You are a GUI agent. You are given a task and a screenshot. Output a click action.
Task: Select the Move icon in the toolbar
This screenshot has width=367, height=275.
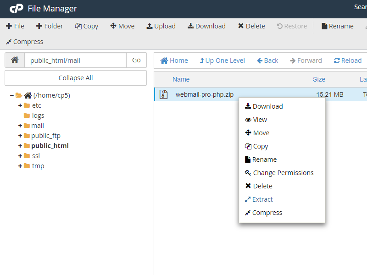pos(122,26)
